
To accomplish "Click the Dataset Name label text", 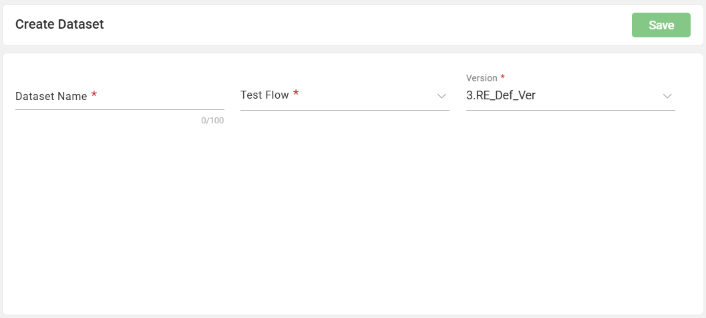I will [x=51, y=96].
